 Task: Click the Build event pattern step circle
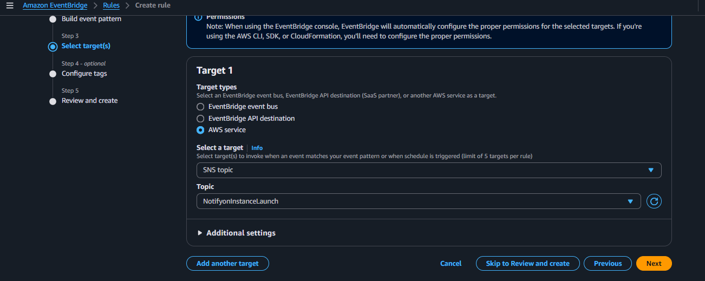click(53, 19)
